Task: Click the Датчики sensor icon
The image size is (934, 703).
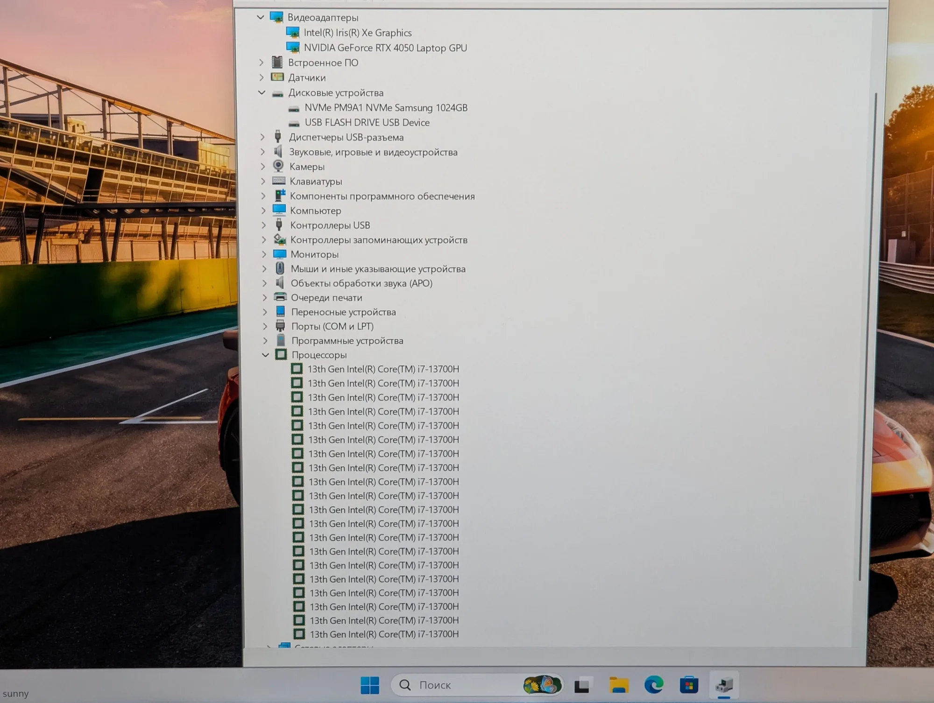Action: tap(277, 77)
